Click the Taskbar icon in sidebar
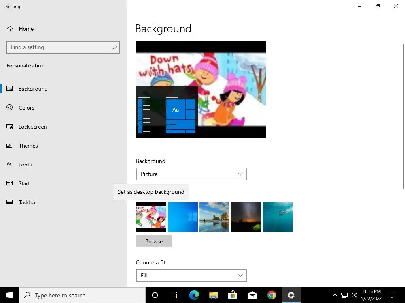The height and width of the screenshot is (303, 405). pyautogui.click(x=9, y=202)
